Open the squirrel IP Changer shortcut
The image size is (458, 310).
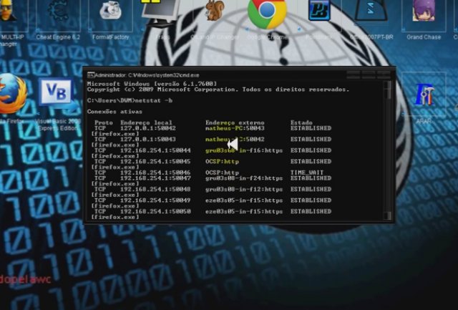(215, 13)
